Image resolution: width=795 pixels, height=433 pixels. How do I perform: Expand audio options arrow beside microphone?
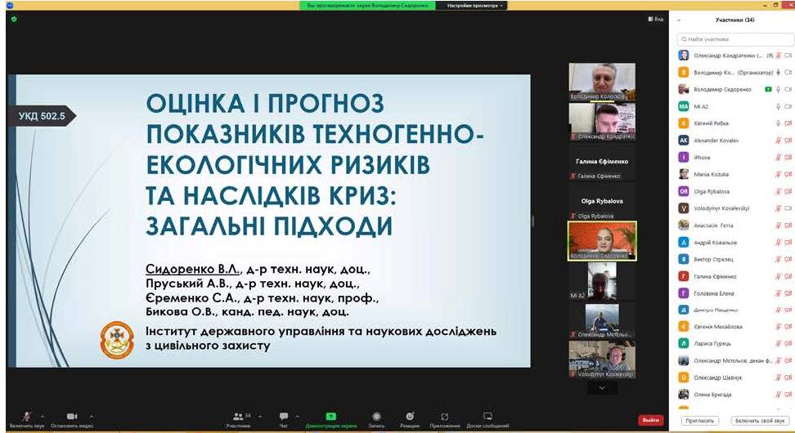43,415
